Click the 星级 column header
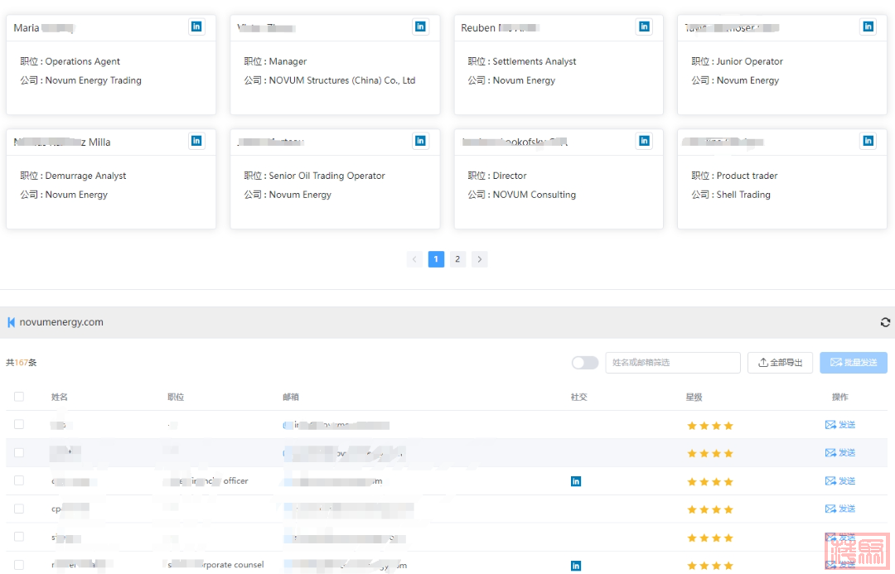Screen dimensions: 895x574 (694, 397)
